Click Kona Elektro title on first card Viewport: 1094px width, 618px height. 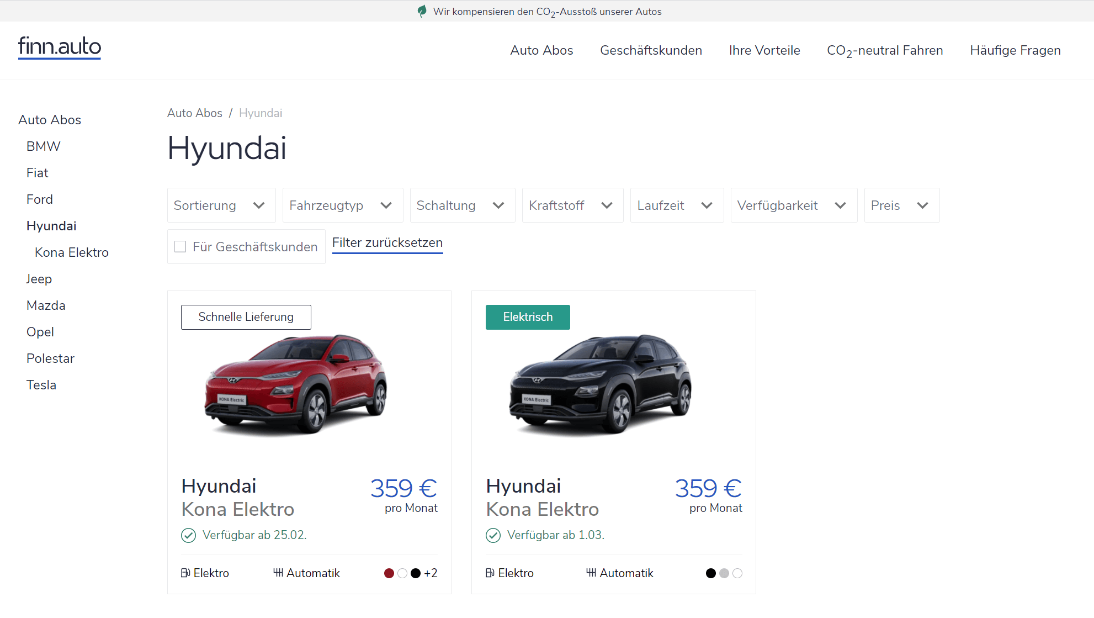pos(238,509)
